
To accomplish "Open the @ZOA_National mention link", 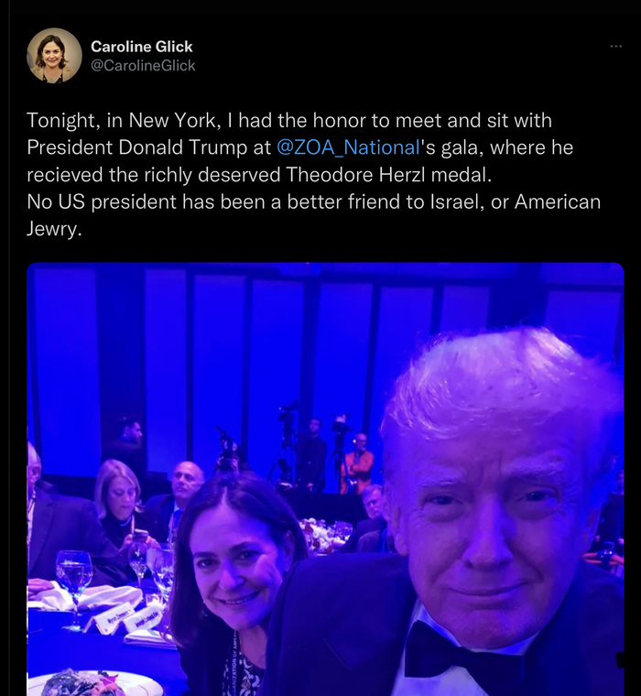I will click(x=347, y=147).
